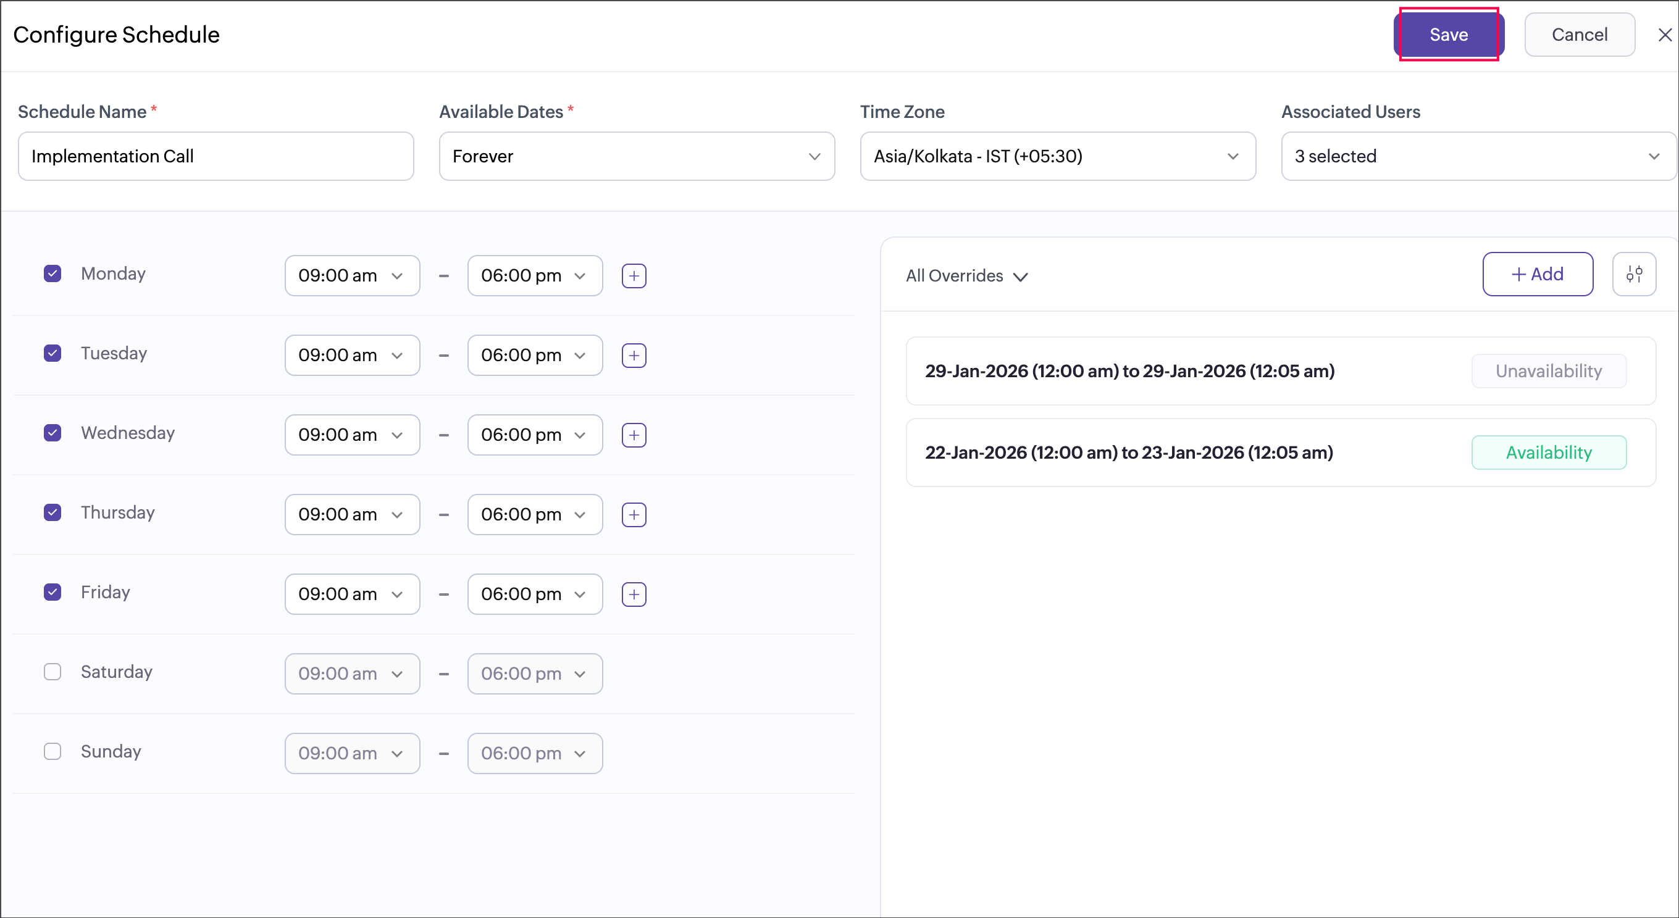
Task: Add another time slot for Wednesday
Action: click(634, 435)
